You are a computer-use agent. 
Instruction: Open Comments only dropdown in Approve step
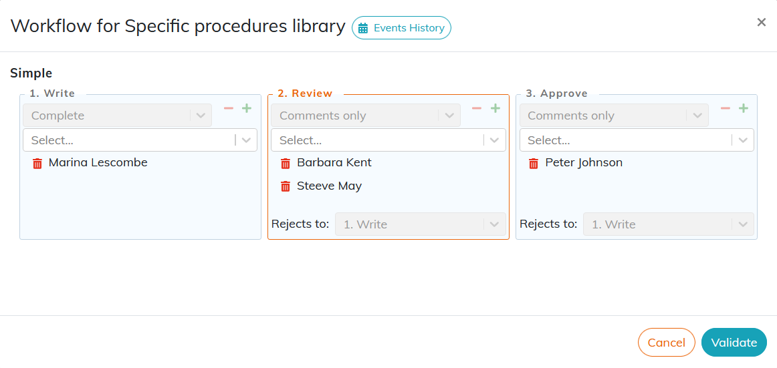click(614, 116)
